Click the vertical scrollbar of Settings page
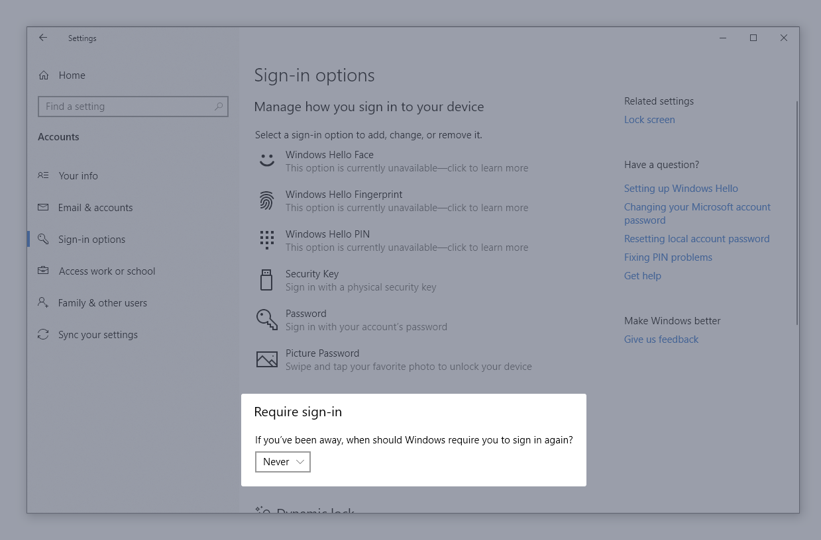 (796, 213)
